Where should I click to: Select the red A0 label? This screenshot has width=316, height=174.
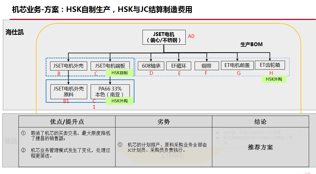pyautogui.click(x=191, y=36)
